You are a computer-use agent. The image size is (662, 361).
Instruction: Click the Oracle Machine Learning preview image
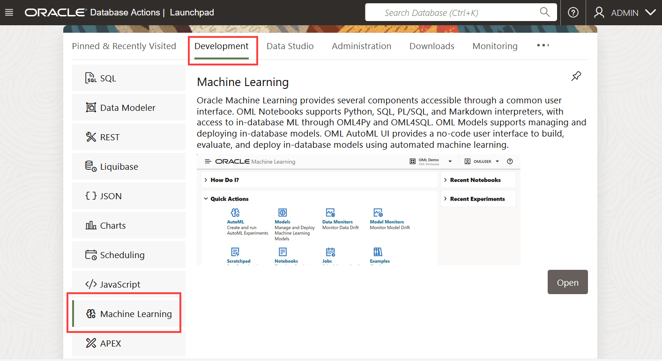click(x=358, y=210)
